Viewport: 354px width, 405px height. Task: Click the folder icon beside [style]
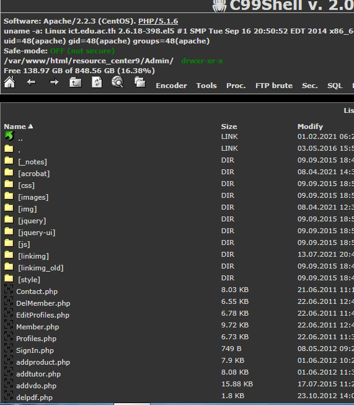[x=9, y=278]
